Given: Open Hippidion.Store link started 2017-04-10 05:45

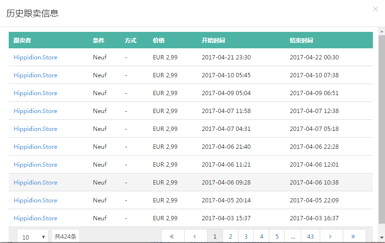Looking at the screenshot, I should pos(35,75).
